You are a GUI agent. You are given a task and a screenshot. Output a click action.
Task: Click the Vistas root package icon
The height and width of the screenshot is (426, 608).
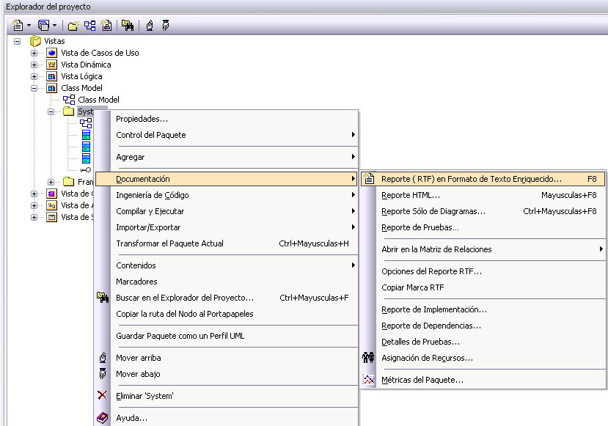tap(35, 41)
